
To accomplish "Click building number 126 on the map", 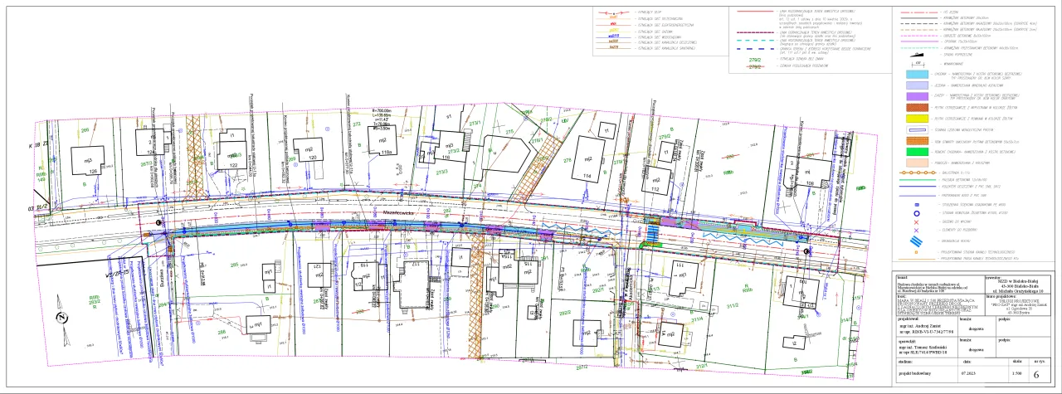I will click(x=94, y=171).
